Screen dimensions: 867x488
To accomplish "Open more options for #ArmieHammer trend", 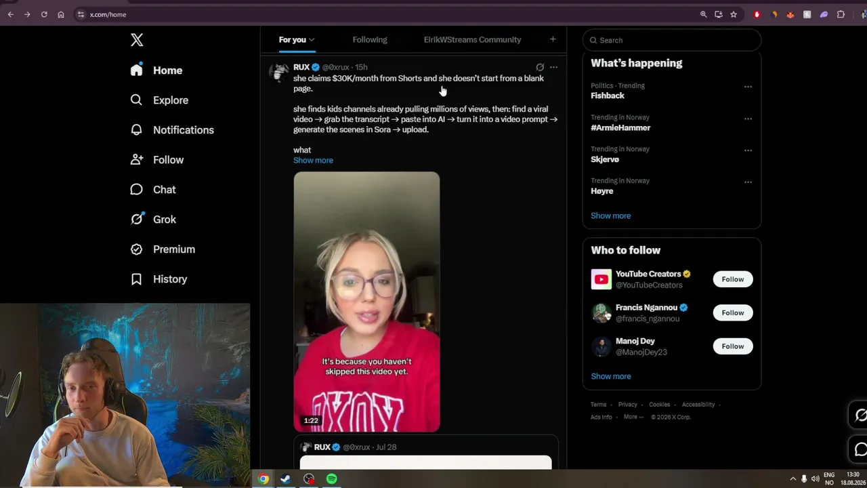I will [748, 119].
